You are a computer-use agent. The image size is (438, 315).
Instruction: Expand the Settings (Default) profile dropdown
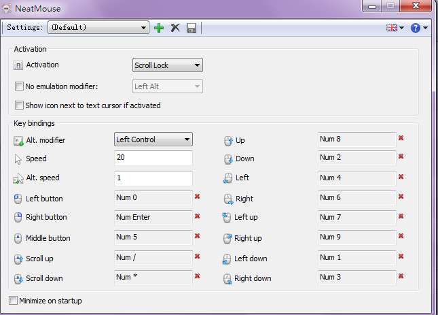[x=98, y=28]
